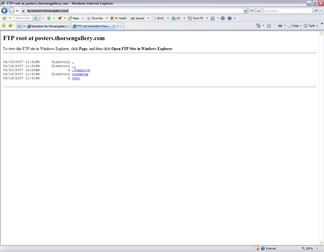Image resolution: width=324 pixels, height=252 pixels.
Task: Open the incoming directory link
Action: (79, 74)
